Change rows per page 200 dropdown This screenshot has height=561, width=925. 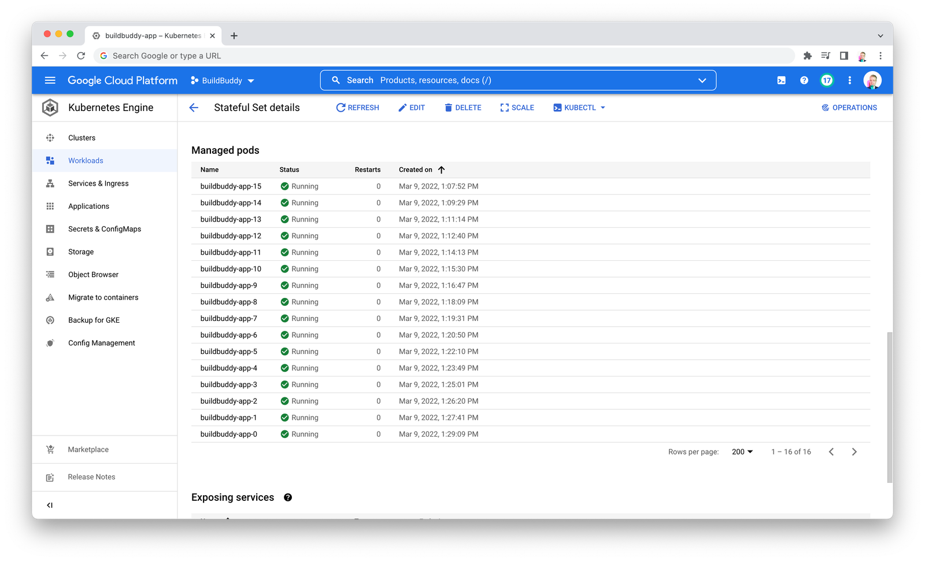[x=742, y=452]
